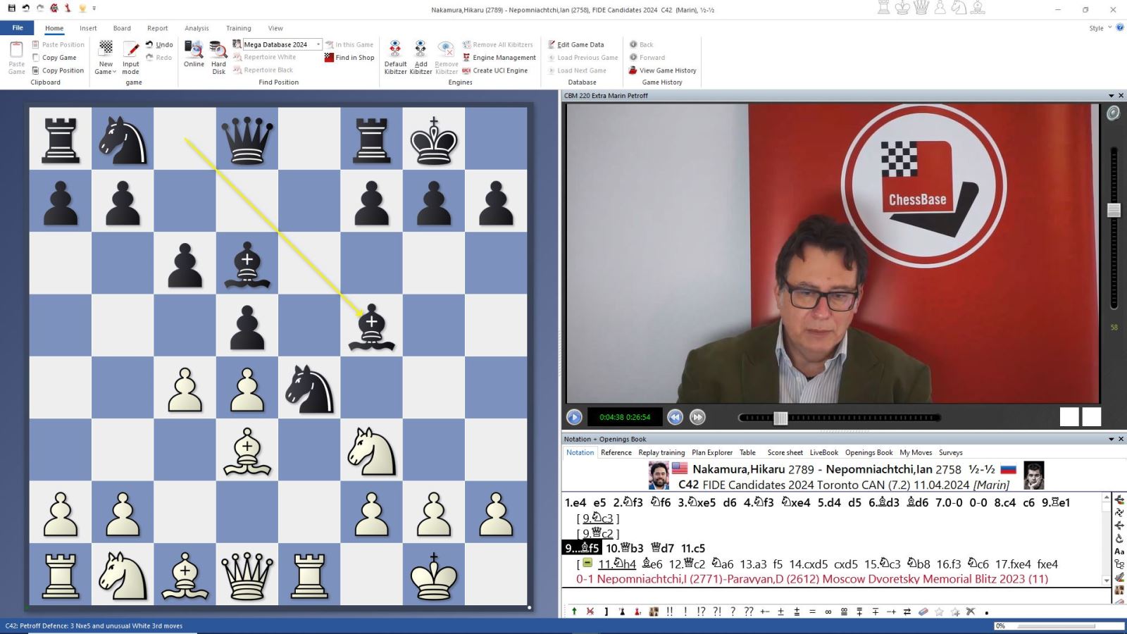The image size is (1127, 634).
Task: Open the File menu
Action: point(18,28)
